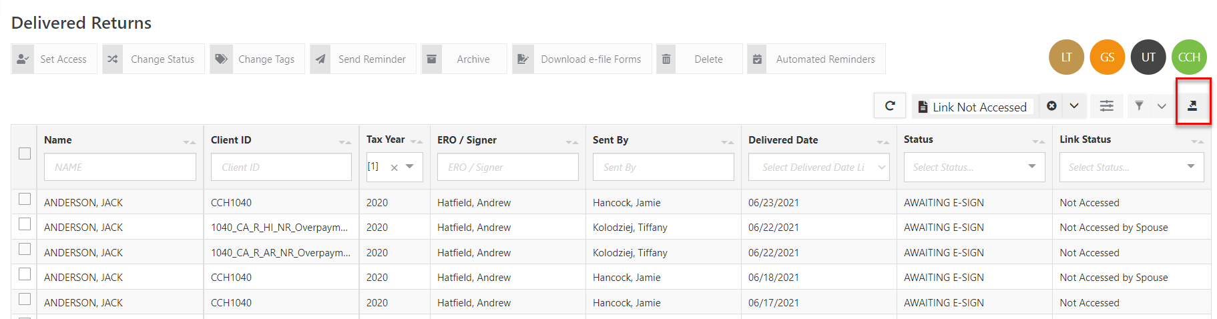Focus the Client ID filter input

tap(282, 167)
